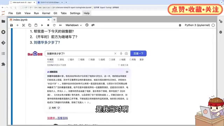Click the 刘德华多少岁了? link in list
224x126 pixels.
tap(47, 42)
